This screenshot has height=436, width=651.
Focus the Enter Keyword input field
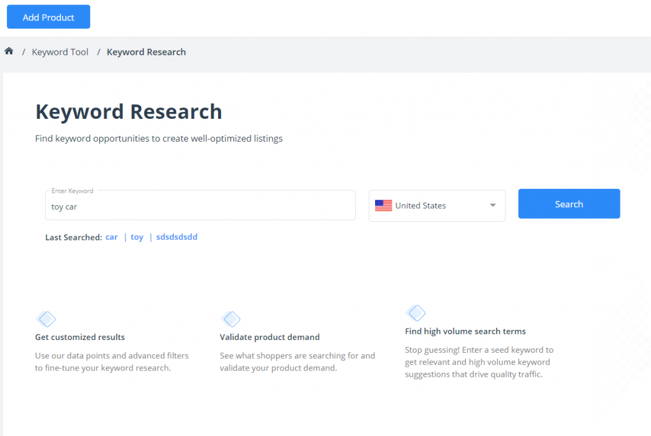200,205
